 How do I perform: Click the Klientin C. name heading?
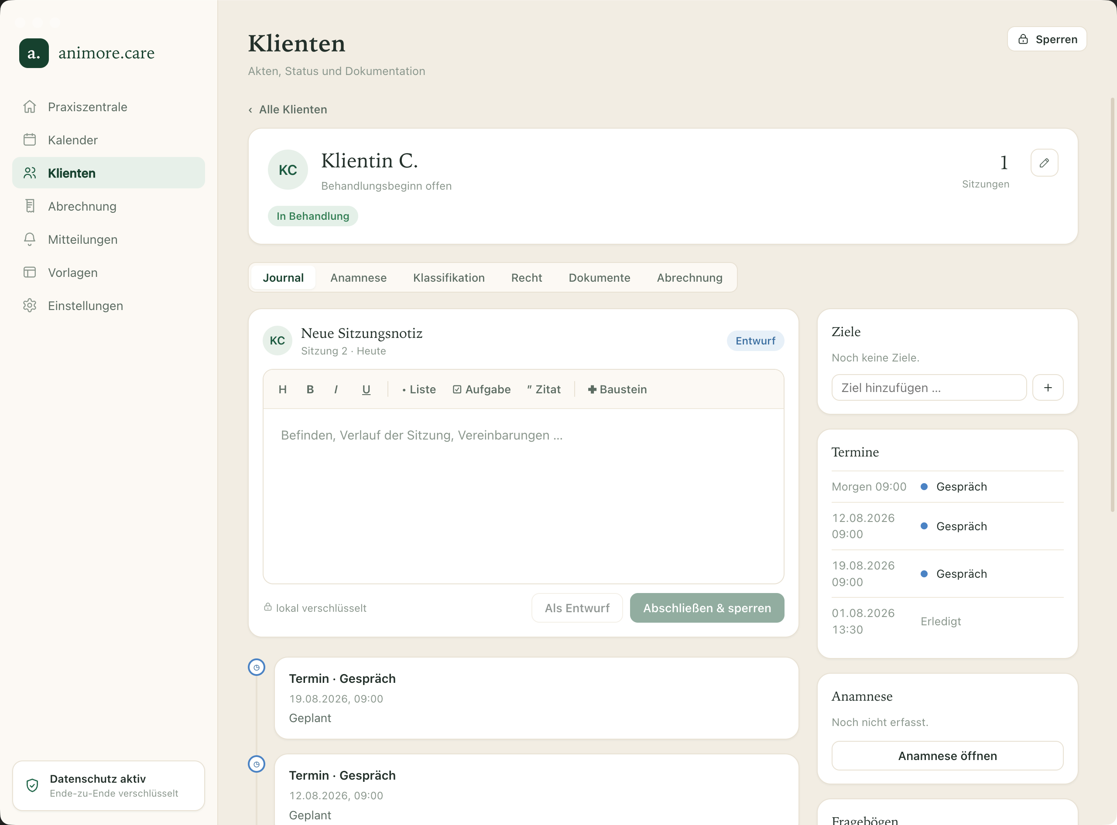pyautogui.click(x=369, y=161)
